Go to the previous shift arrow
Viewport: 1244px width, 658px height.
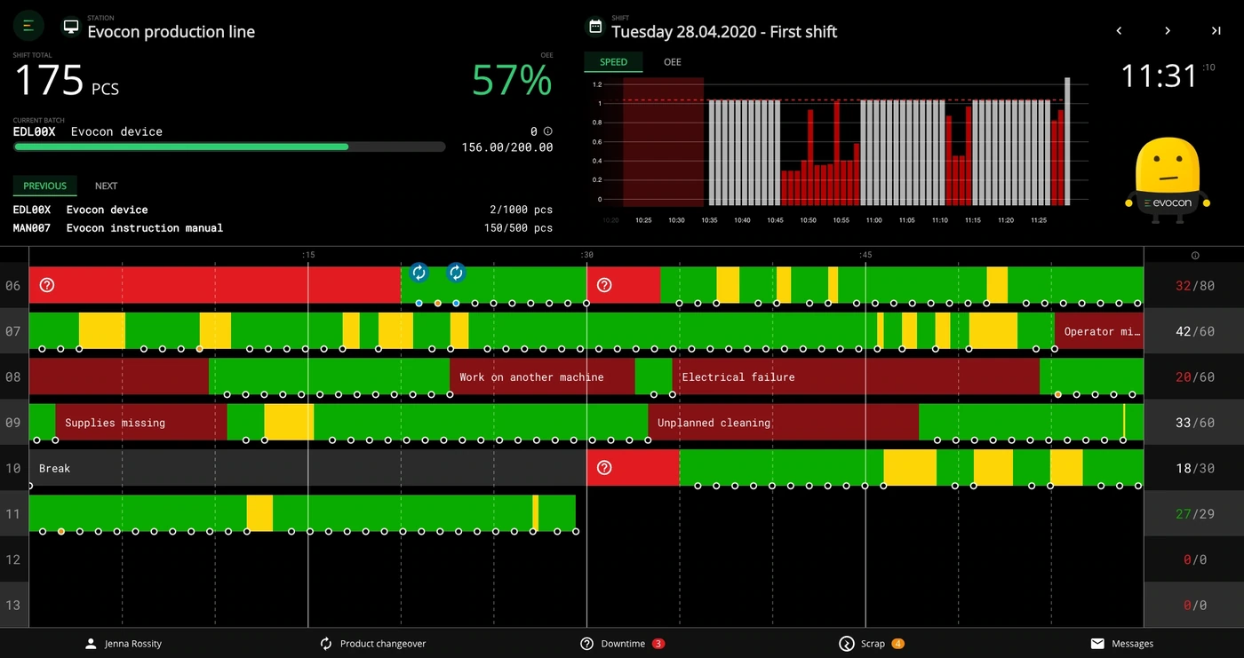tap(1119, 31)
